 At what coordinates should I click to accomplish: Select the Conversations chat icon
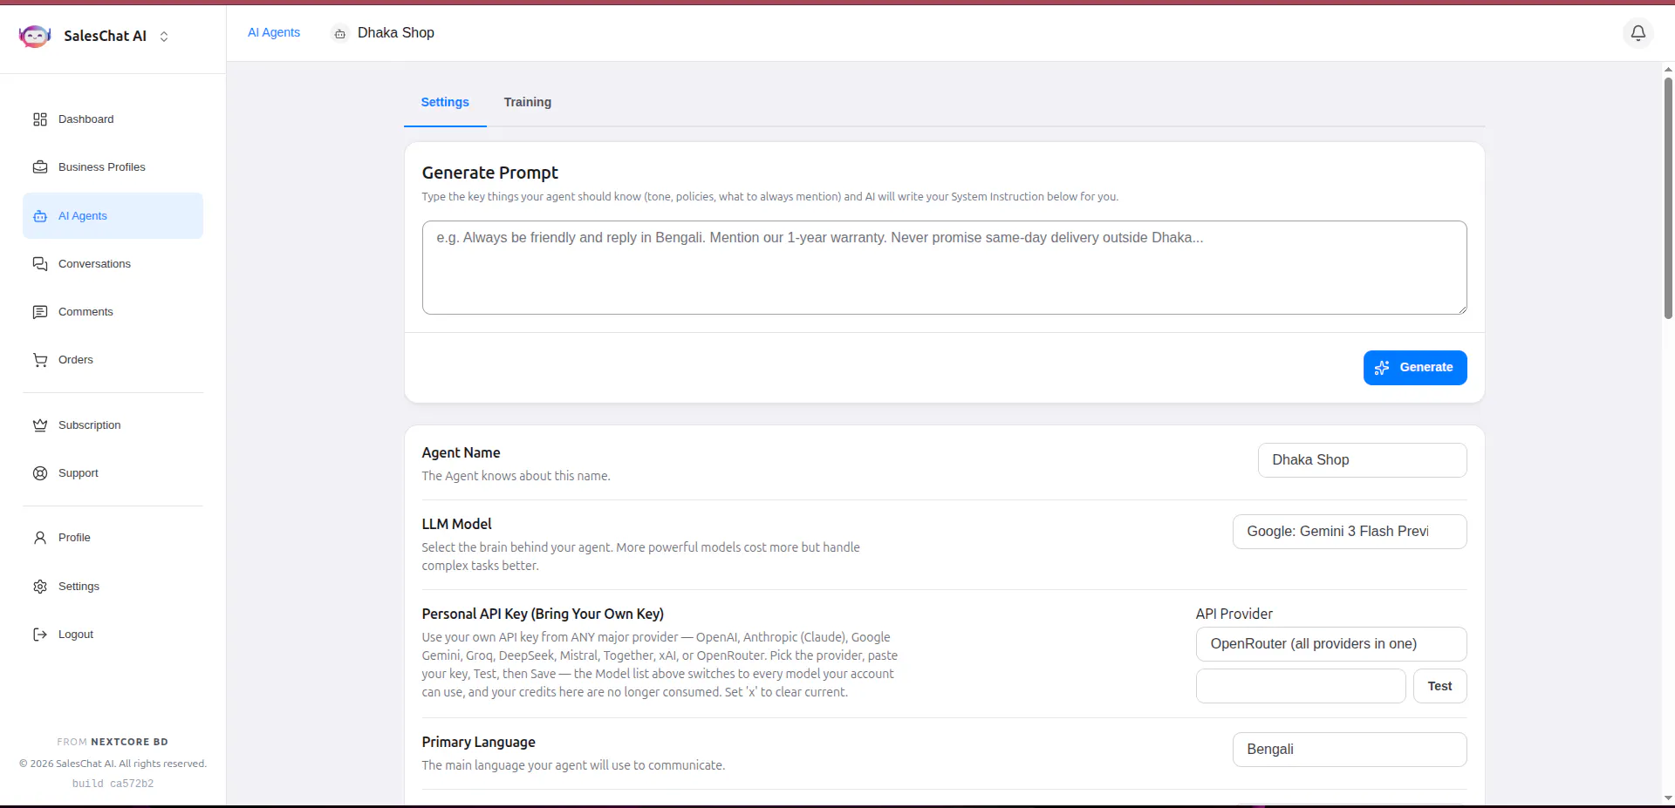[x=40, y=264]
